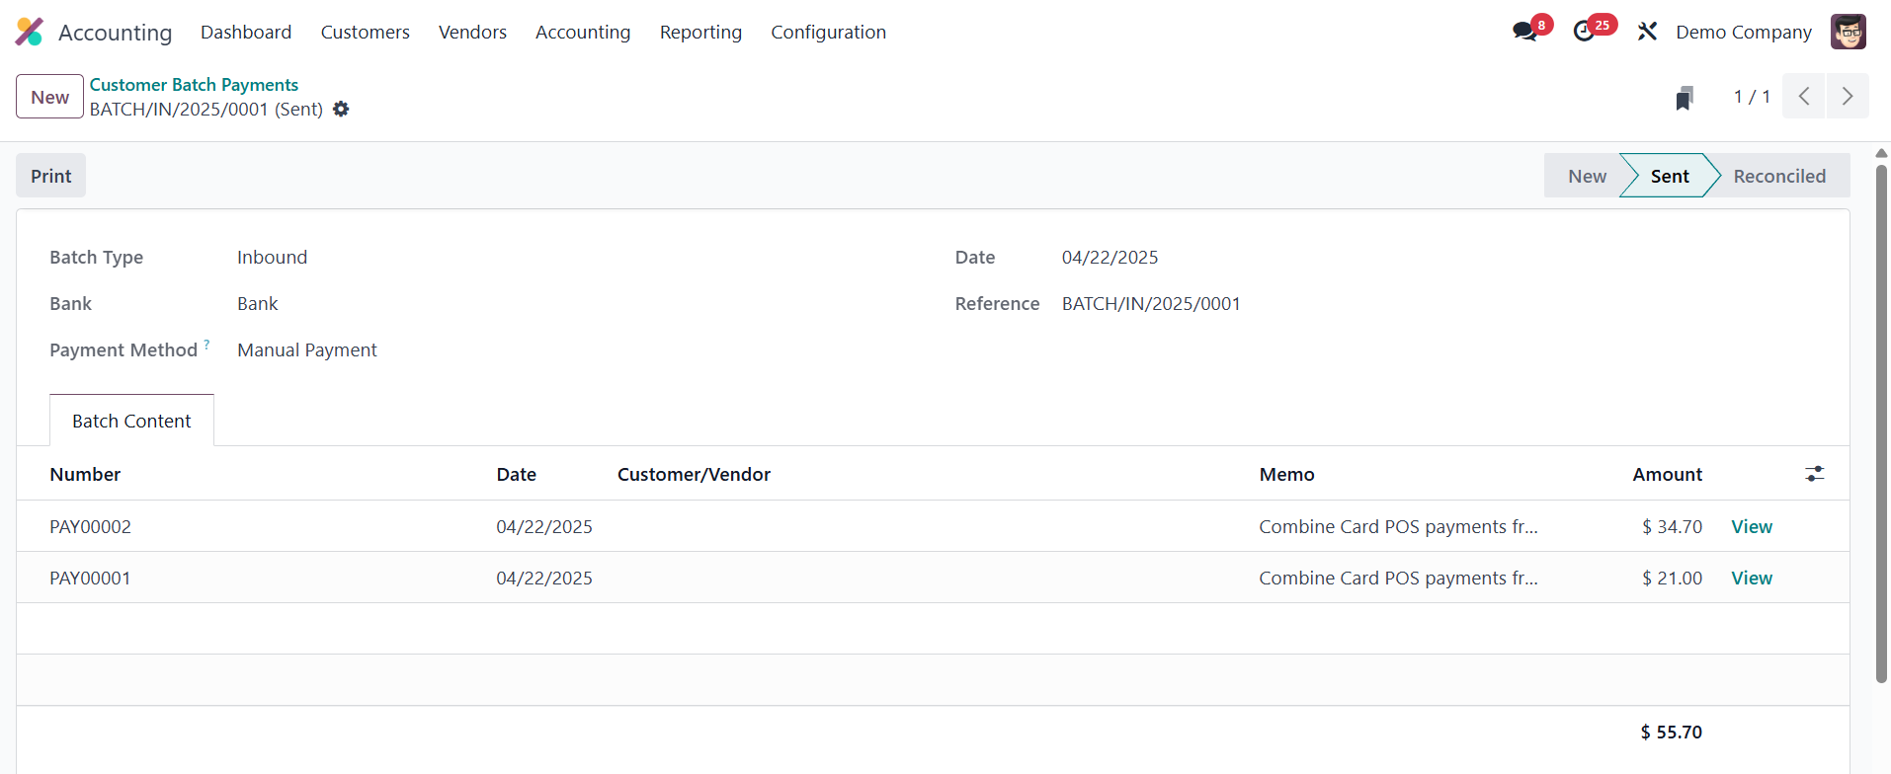Open column settings adjust icon

coord(1814,474)
